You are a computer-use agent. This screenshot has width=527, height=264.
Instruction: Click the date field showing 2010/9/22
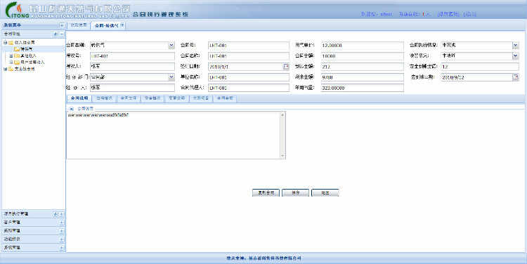point(476,77)
